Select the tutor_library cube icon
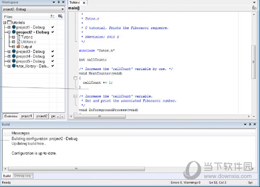The image size is (260, 187). [14, 66]
